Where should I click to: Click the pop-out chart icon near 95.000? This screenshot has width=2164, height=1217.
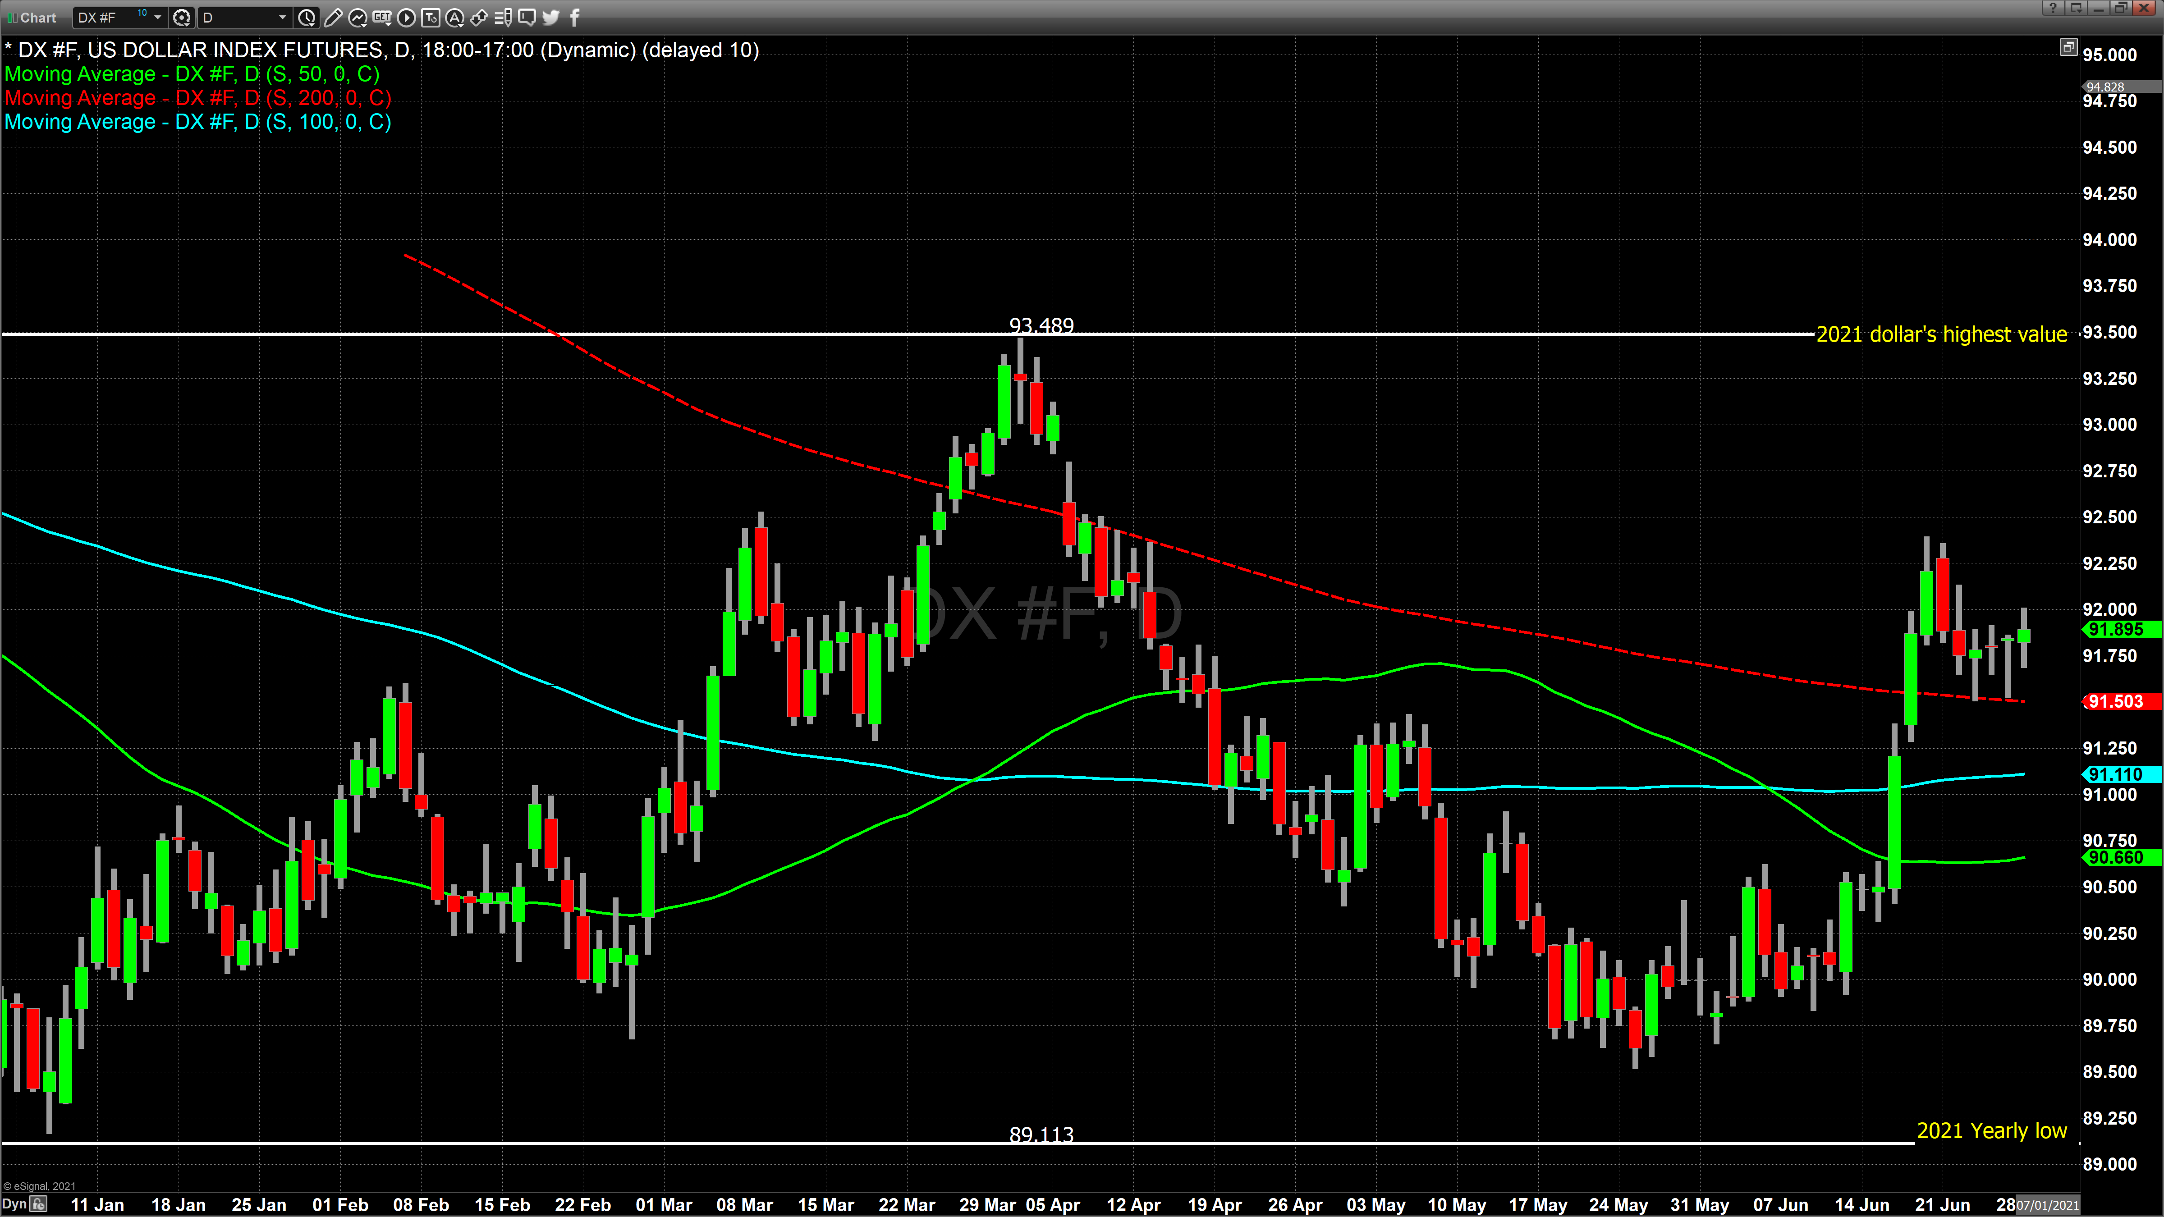pyautogui.click(x=2068, y=47)
